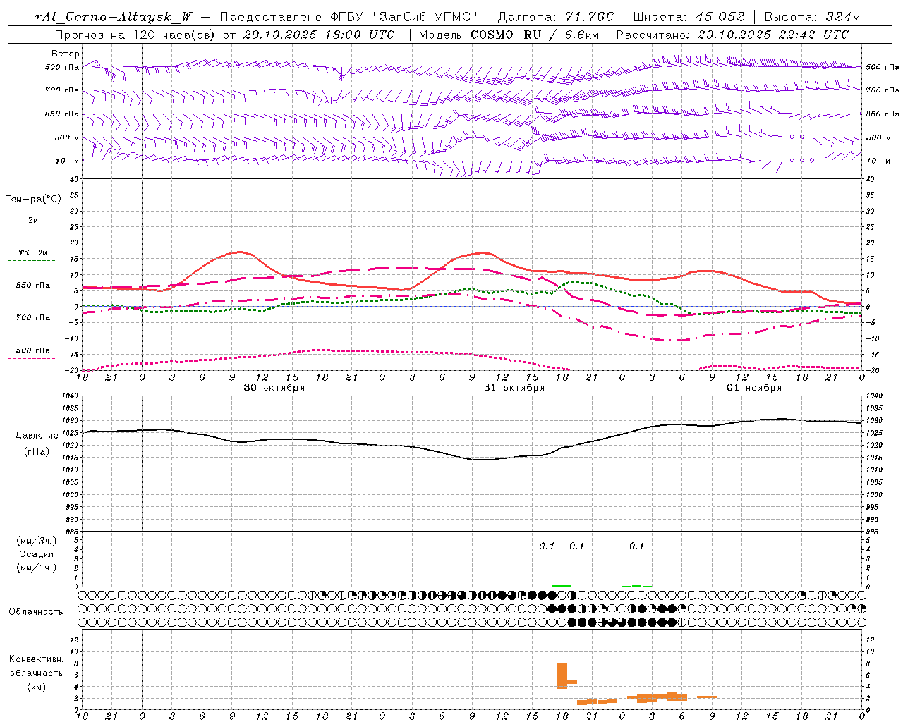The image size is (903, 722).
Task: Click the 01 ноября date label
Action: pos(754,388)
